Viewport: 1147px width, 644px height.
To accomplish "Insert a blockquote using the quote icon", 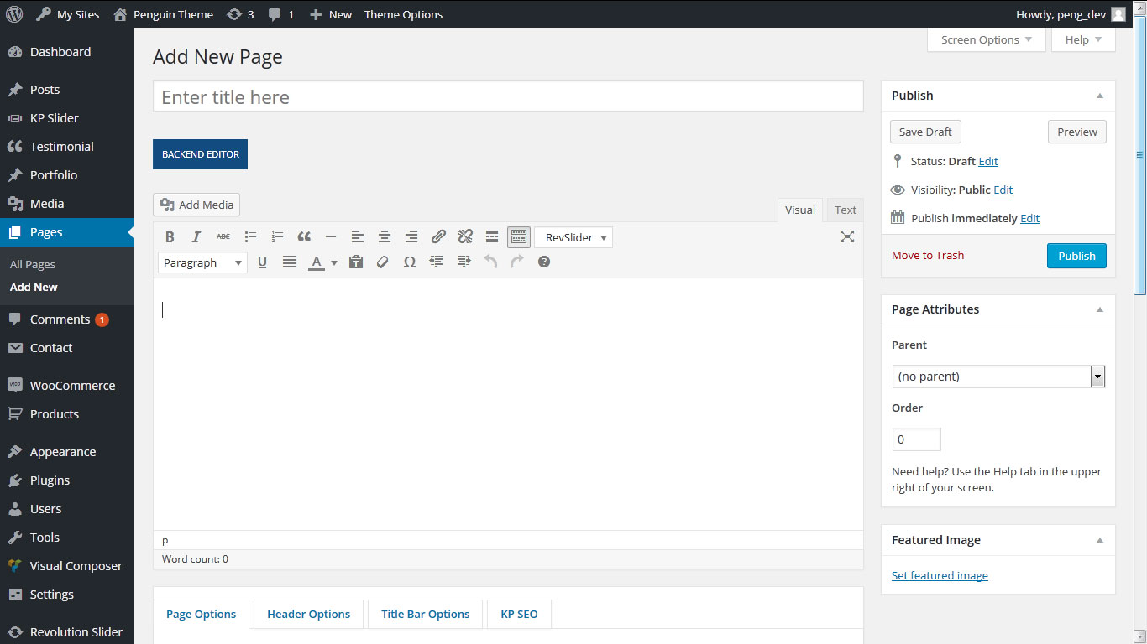I will [x=304, y=237].
